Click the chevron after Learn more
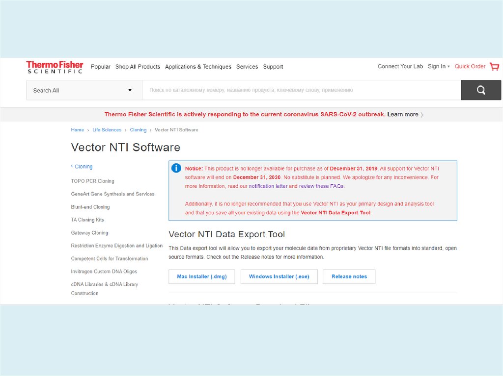This screenshot has width=503, height=376. click(422, 115)
